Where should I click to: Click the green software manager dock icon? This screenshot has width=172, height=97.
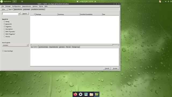tap(97, 94)
